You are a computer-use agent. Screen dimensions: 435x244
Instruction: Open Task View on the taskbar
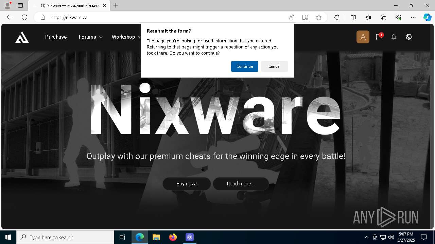[122, 237]
